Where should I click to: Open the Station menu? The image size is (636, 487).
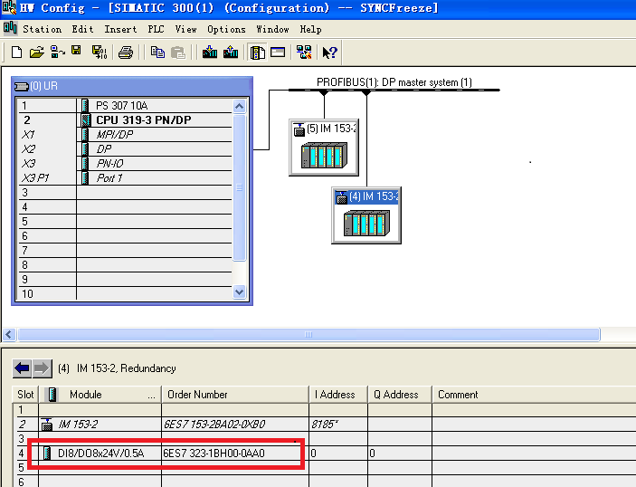[43, 29]
